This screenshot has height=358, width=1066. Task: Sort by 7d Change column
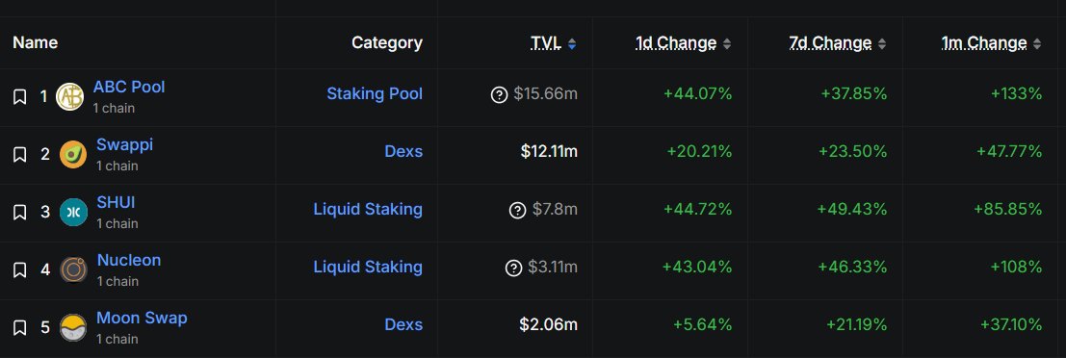click(838, 43)
